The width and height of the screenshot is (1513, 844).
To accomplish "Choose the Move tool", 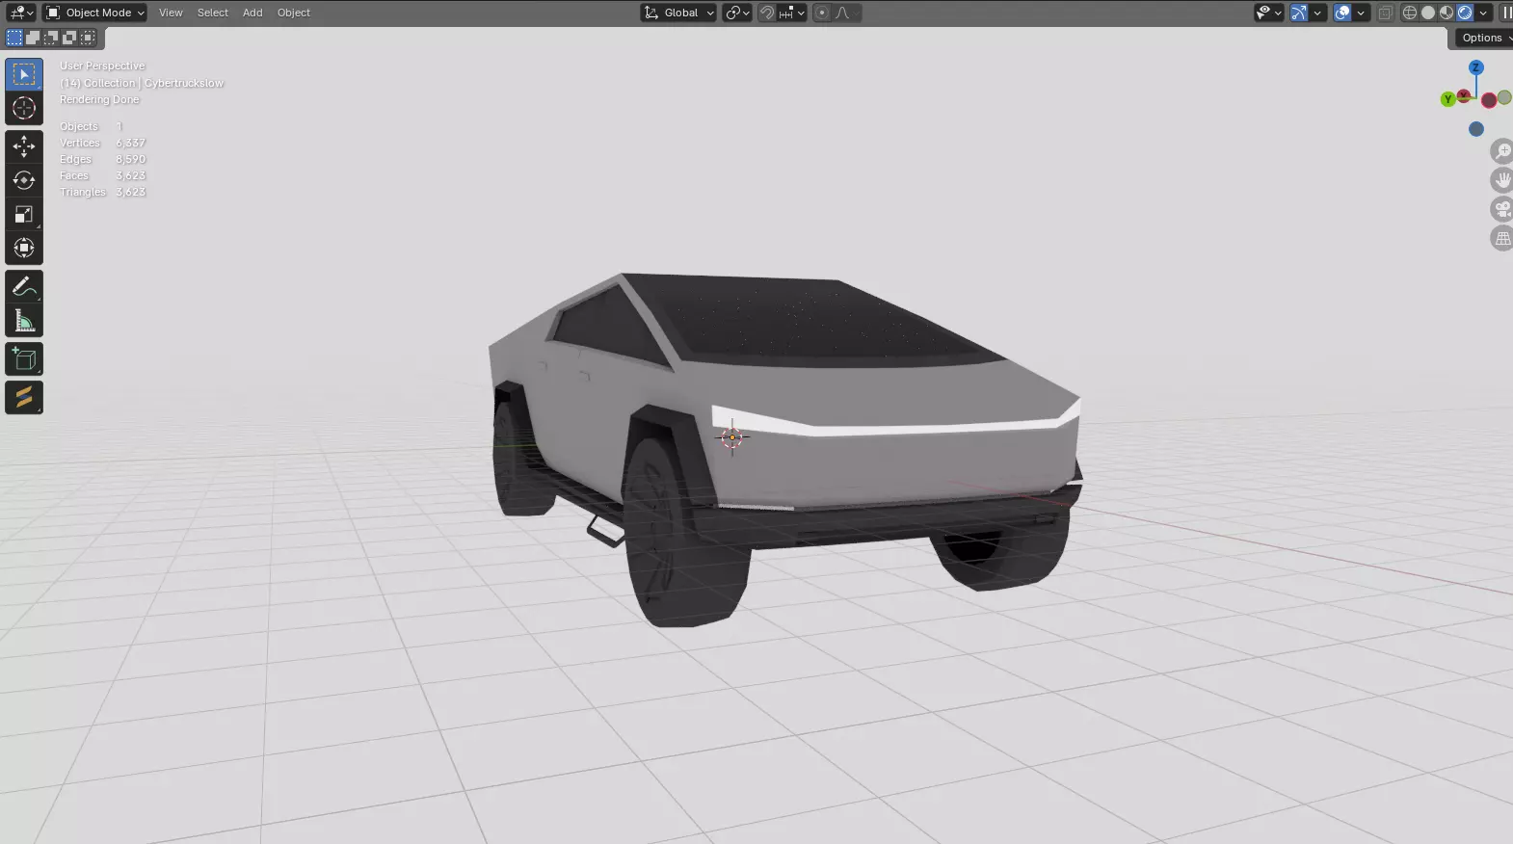I will click(24, 145).
